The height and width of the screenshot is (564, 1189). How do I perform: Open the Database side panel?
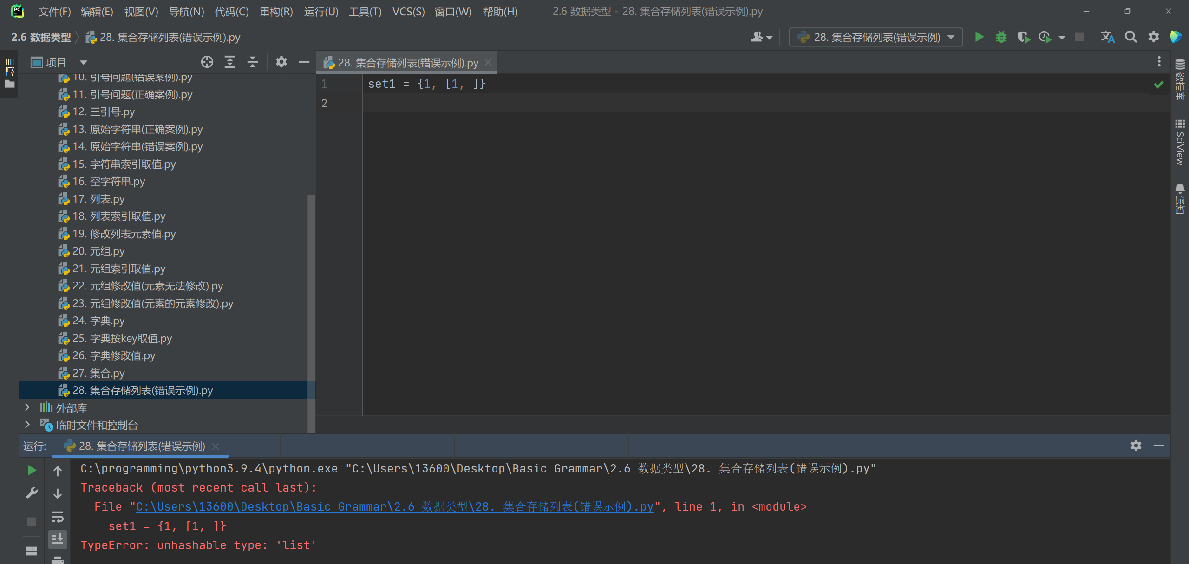click(x=1180, y=79)
